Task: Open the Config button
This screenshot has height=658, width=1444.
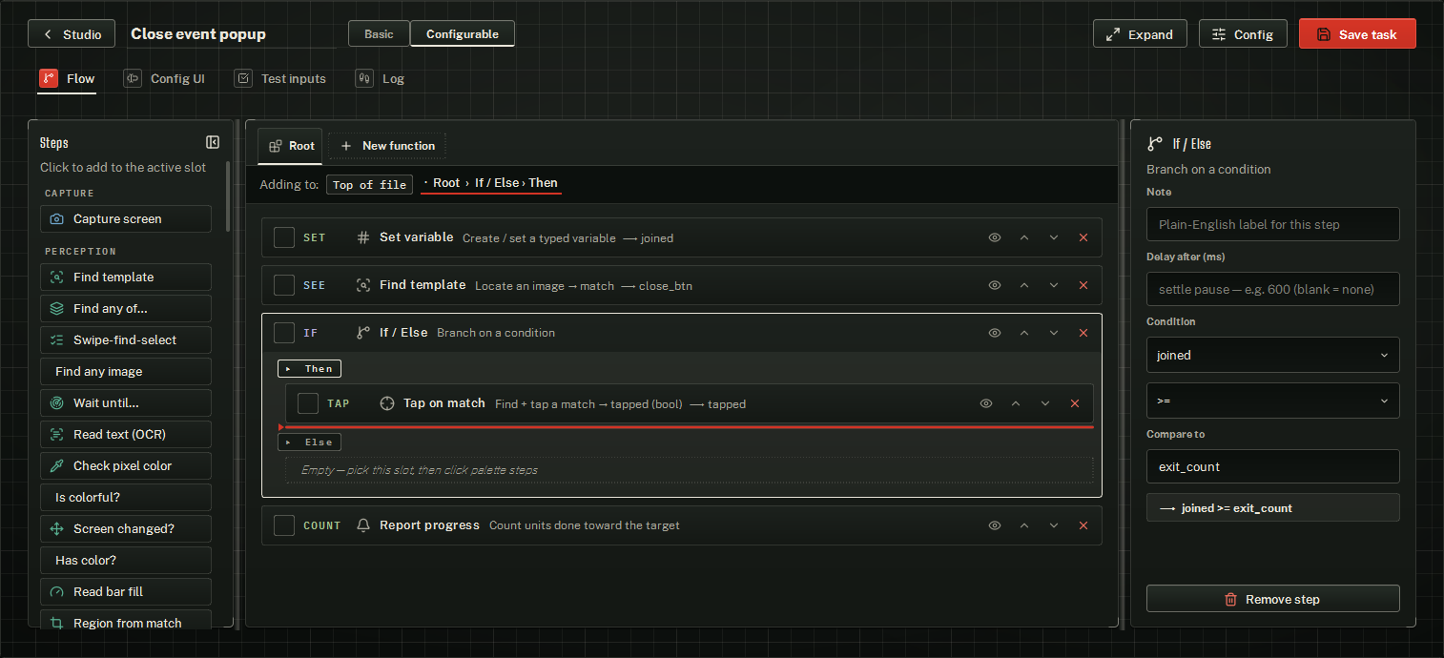Action: pos(1243,33)
